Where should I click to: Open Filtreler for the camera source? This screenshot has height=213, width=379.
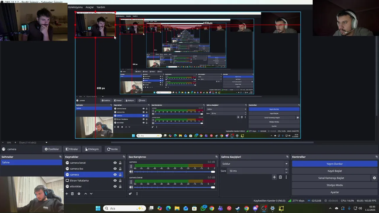click(x=72, y=149)
